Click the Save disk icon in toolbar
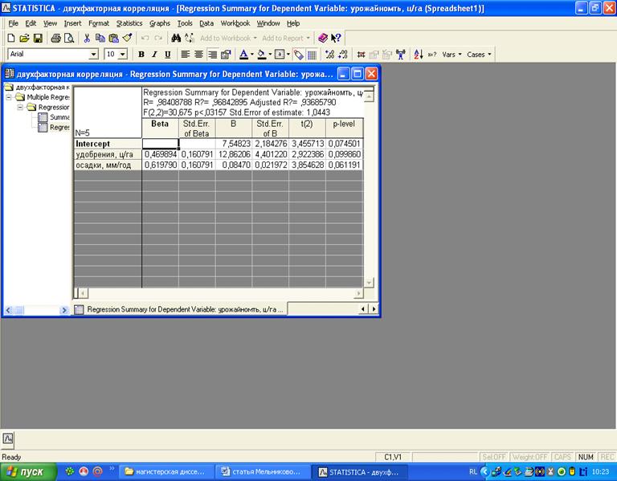Image resolution: width=617 pixels, height=481 pixels. click(37, 38)
